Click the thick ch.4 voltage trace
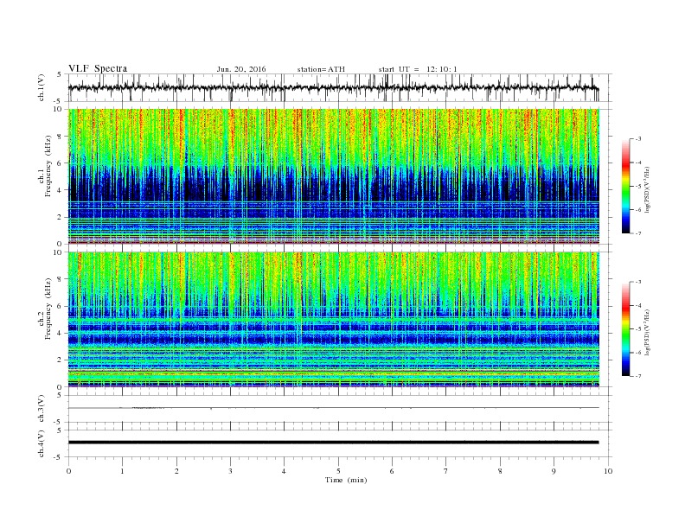Image resolution: width=685 pixels, height=529 pixels. tap(334, 443)
